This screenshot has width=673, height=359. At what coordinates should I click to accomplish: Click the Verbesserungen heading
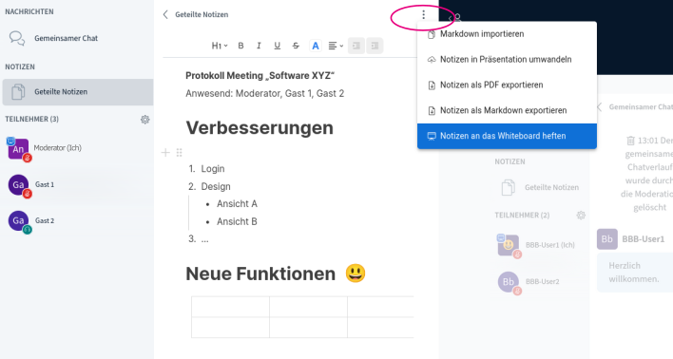click(x=260, y=128)
